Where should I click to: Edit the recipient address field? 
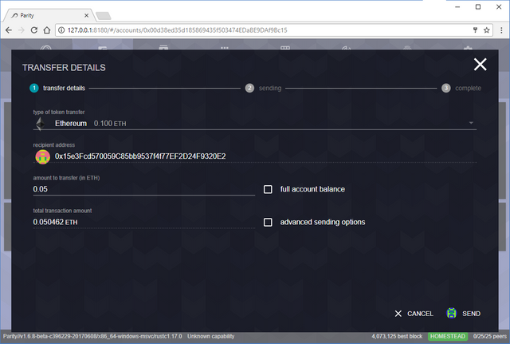pyautogui.click(x=255, y=156)
